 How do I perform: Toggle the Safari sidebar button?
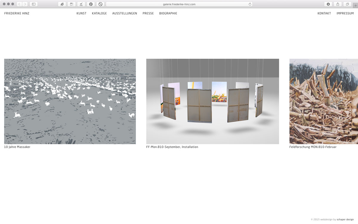click(x=33, y=4)
